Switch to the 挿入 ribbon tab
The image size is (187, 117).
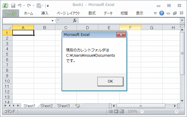click(x=45, y=13)
